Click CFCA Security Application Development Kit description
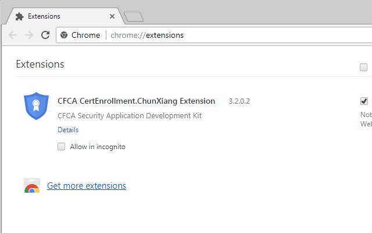 130,116
